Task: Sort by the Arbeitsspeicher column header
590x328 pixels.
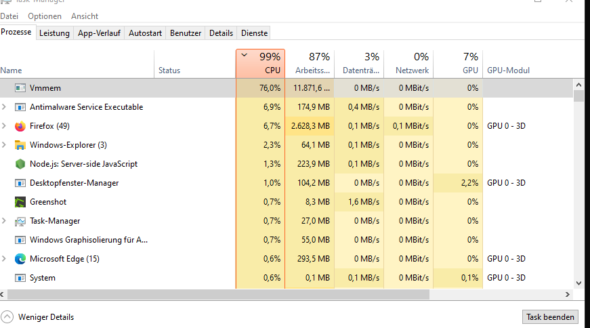Action: 310,64
